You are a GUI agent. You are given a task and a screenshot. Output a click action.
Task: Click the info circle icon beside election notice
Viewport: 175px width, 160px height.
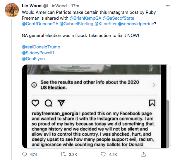click(34, 85)
